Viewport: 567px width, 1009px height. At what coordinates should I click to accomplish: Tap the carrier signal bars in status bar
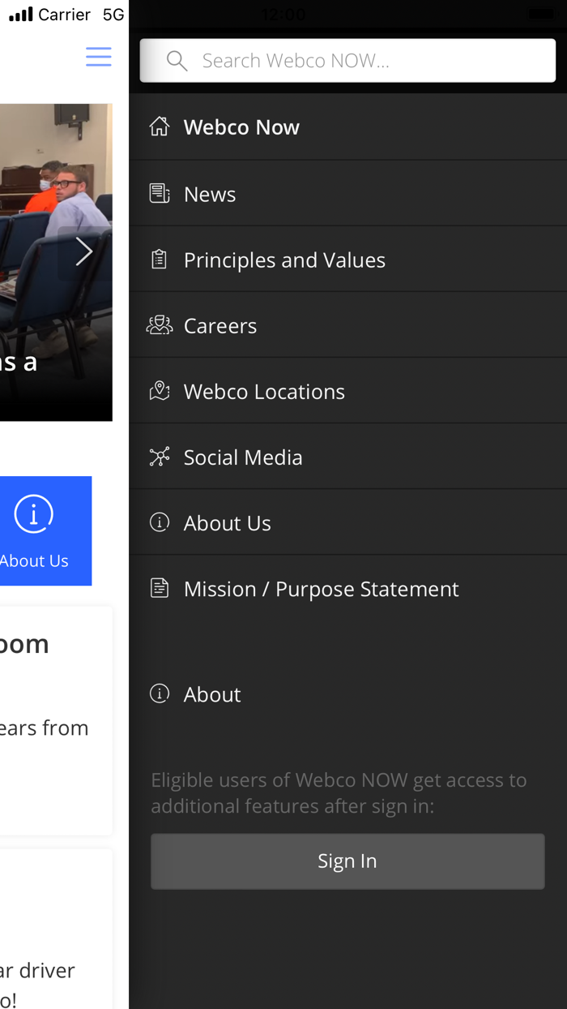coord(21,15)
